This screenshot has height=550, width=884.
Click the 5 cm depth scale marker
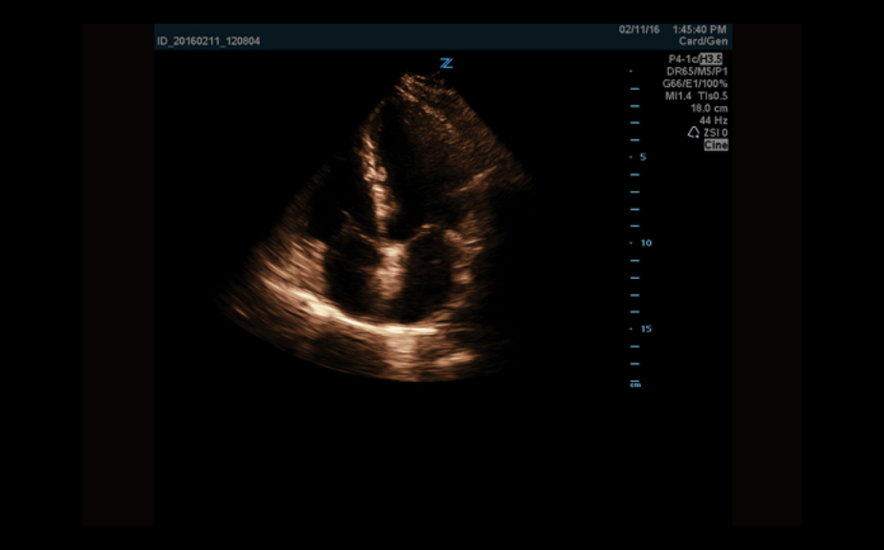click(x=642, y=157)
